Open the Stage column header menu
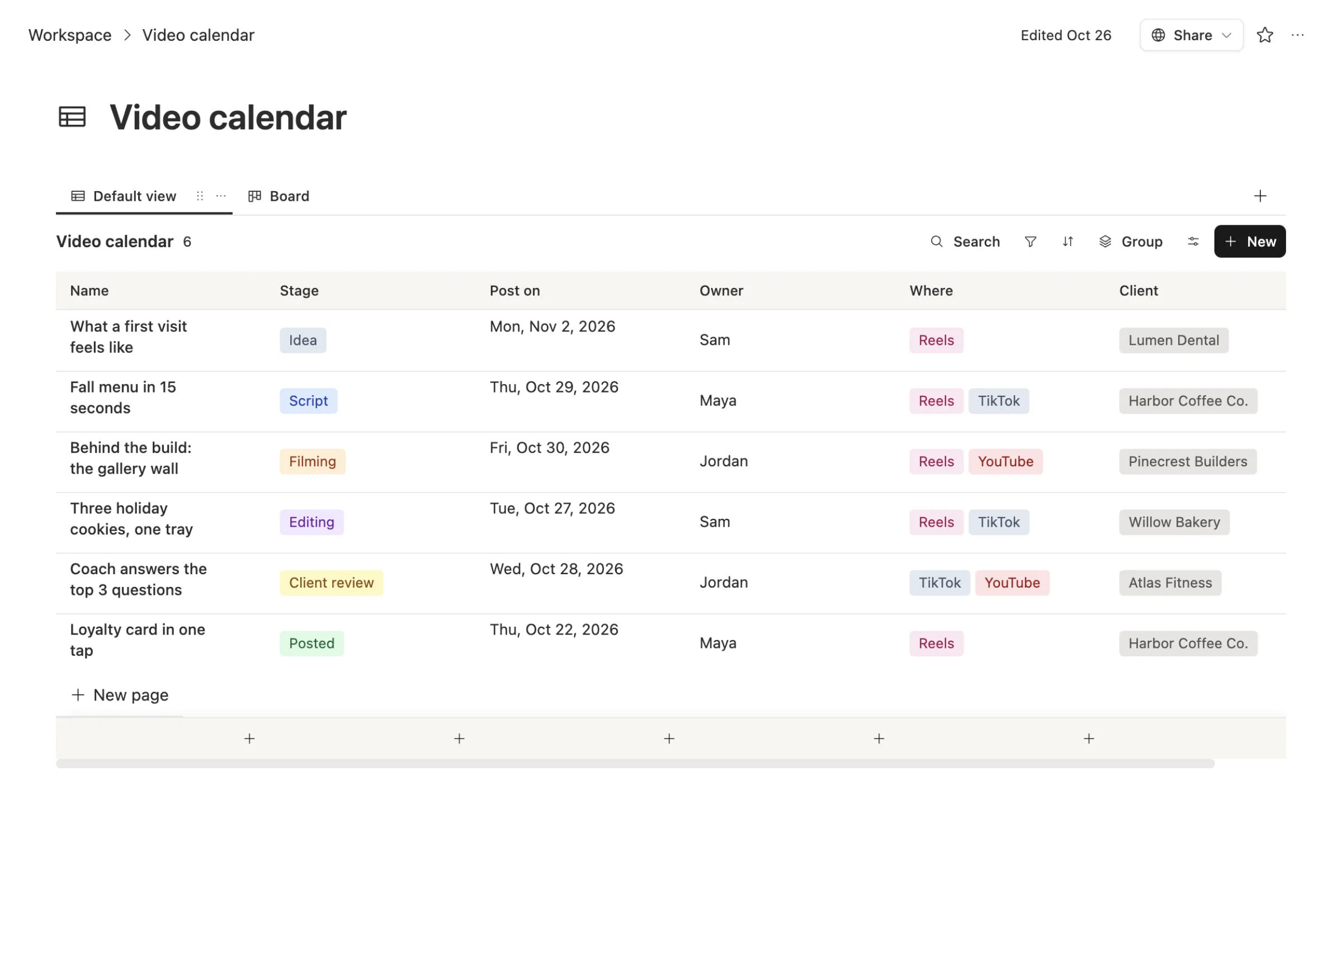 pyautogui.click(x=299, y=291)
